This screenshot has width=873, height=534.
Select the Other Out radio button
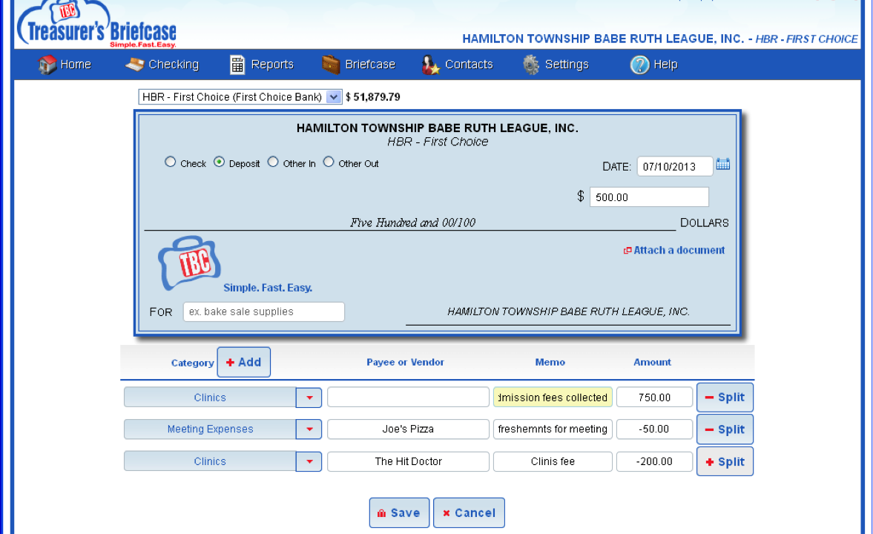[x=329, y=162]
